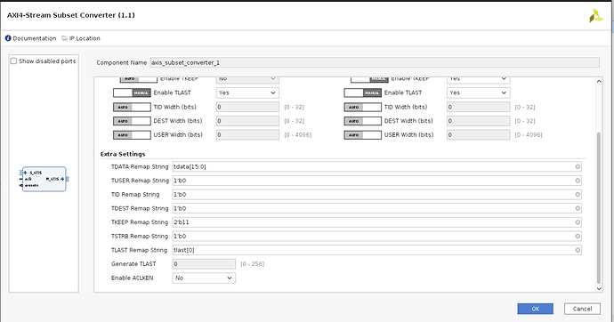The width and height of the screenshot is (614, 322).
Task: Click the Cancel button
Action: coord(582,309)
